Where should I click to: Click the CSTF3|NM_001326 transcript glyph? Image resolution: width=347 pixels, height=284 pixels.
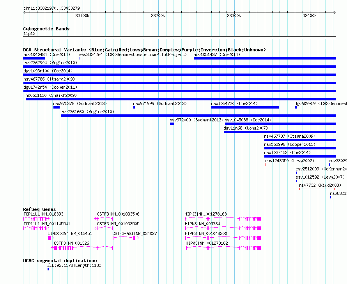pyautogui.click(x=82, y=248)
